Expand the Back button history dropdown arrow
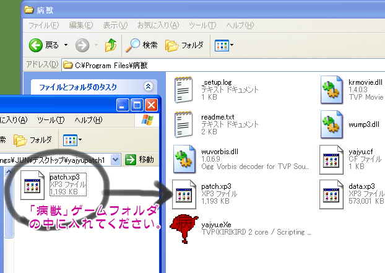The height and width of the screenshot is (273, 385). pyautogui.click(x=67, y=45)
